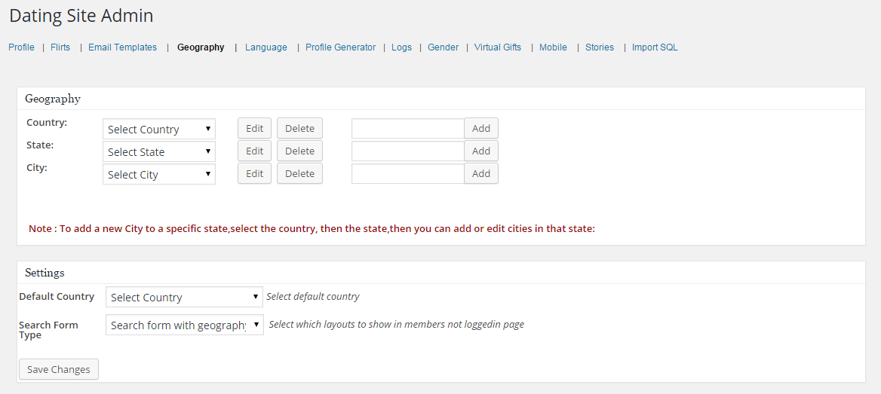
Task: Focus the new city name input field
Action: point(408,173)
